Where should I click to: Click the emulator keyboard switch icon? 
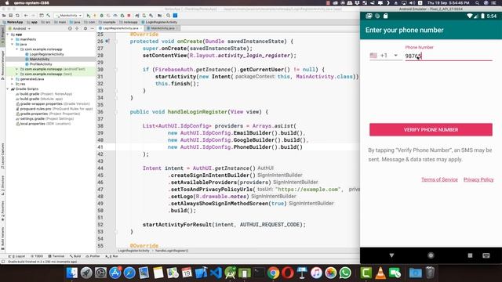pyautogui.click(x=486, y=255)
